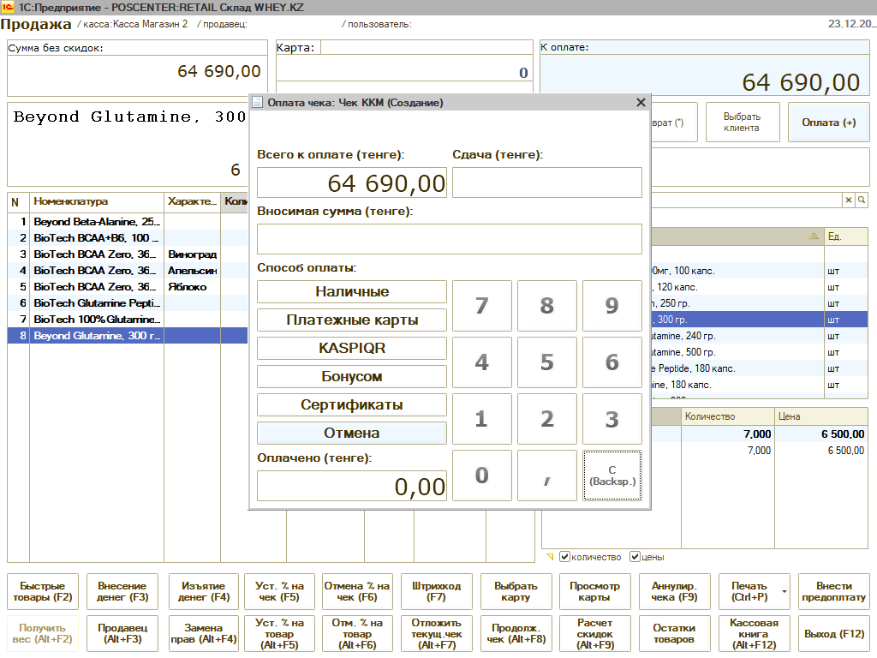Toggle the количество checkbox
Screen dimensions: 877x658
click(564, 557)
